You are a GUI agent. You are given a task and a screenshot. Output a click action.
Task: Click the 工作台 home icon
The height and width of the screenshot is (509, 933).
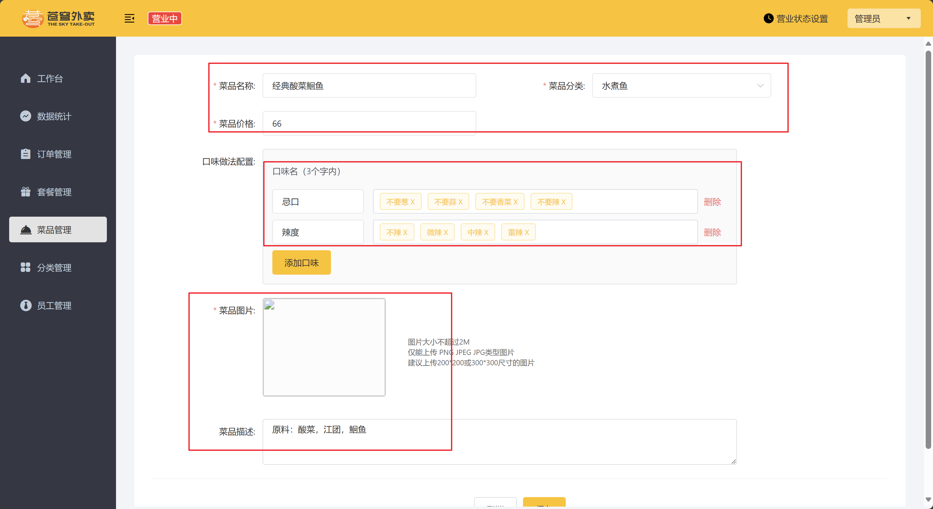click(x=25, y=78)
